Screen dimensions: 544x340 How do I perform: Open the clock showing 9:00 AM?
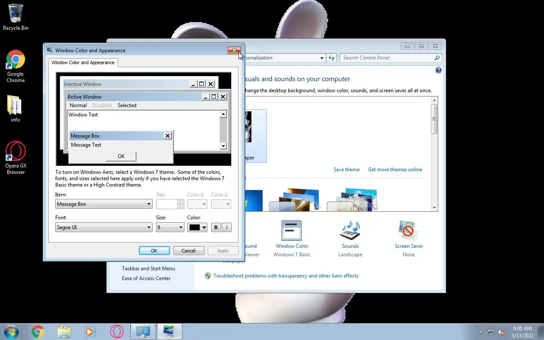tap(522, 331)
